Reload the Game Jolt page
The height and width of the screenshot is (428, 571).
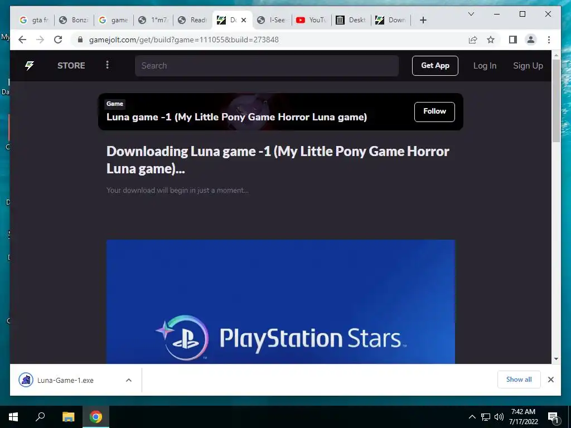pos(58,40)
